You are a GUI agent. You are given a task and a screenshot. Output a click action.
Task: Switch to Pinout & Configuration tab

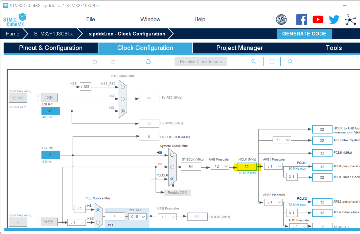51,48
